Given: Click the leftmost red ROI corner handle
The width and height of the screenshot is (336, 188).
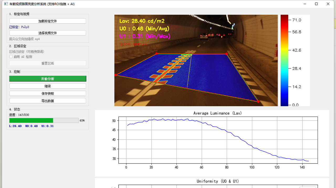Looking at the screenshot, I should (x=116, y=75).
